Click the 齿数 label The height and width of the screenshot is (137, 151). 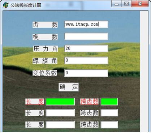[45, 25]
